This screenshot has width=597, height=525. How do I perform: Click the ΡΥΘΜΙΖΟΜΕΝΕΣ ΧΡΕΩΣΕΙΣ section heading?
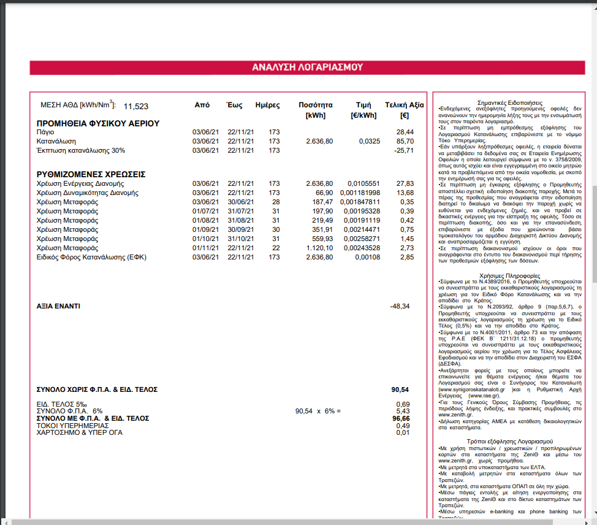(91, 175)
